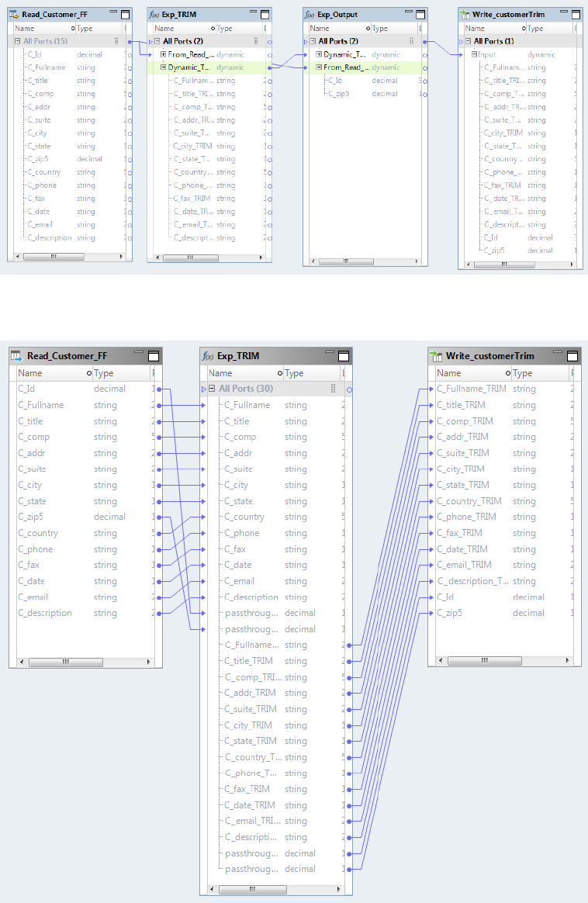Click the Write_customerTrim icon in bottom mapping
Image resolution: width=588 pixels, height=903 pixels.
click(437, 356)
